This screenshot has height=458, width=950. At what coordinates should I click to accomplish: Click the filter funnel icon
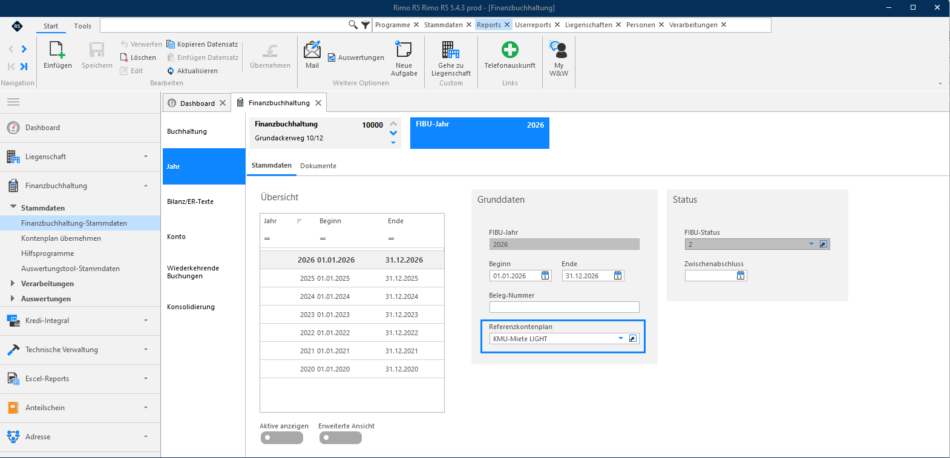point(365,25)
